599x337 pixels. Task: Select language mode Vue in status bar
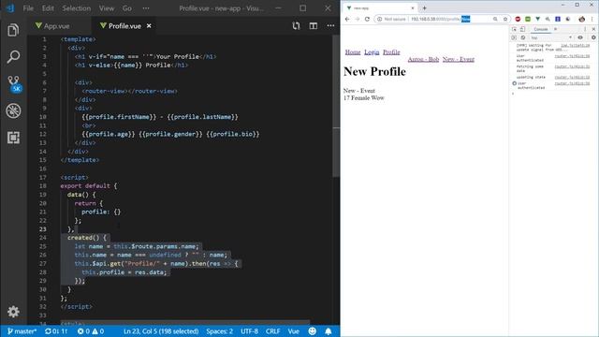(293, 331)
